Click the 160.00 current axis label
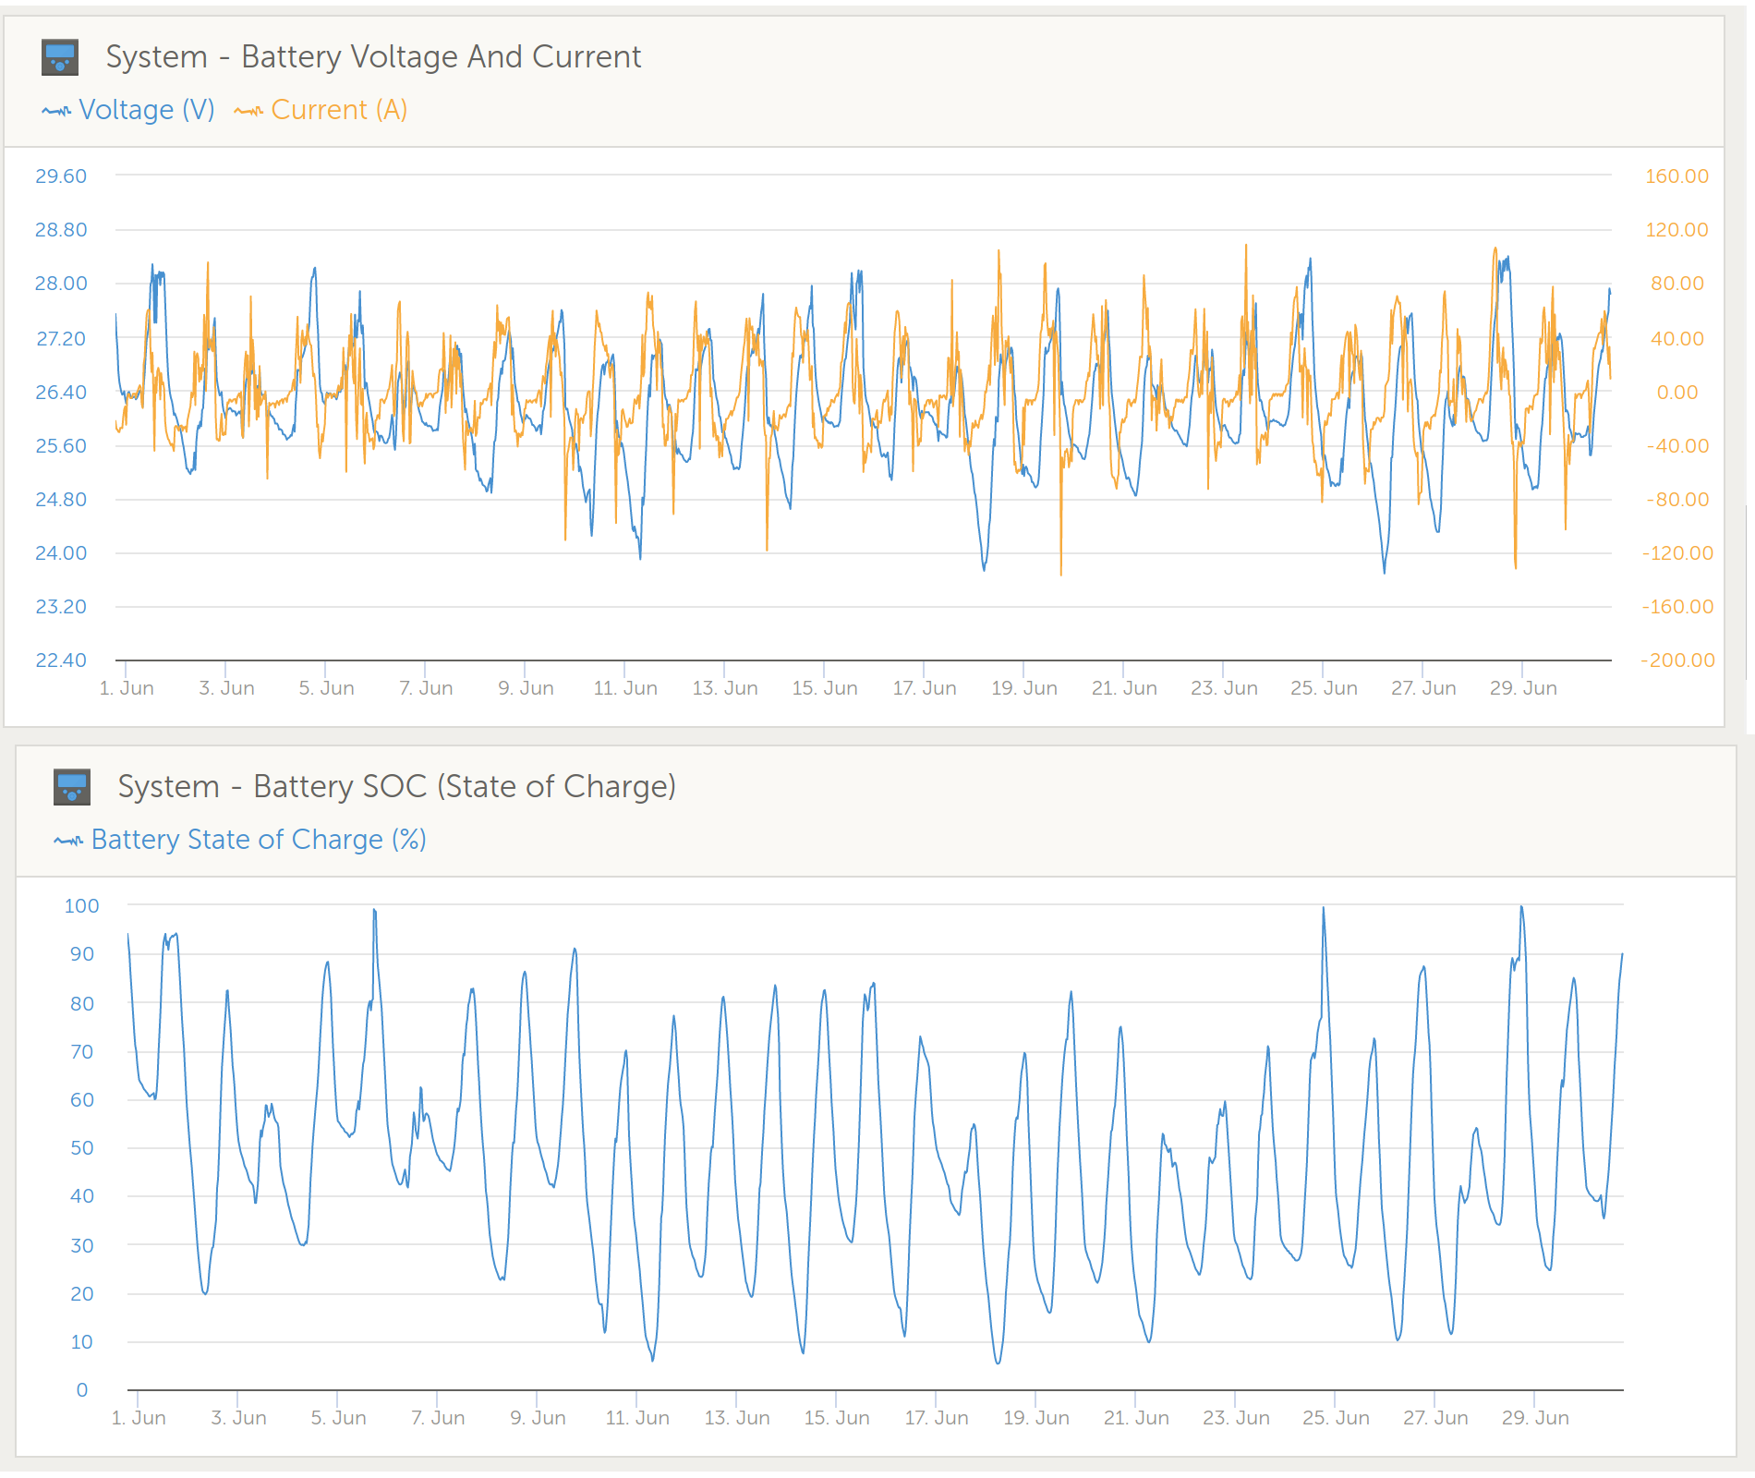Viewport: 1755px width, 1478px height. click(x=1676, y=176)
